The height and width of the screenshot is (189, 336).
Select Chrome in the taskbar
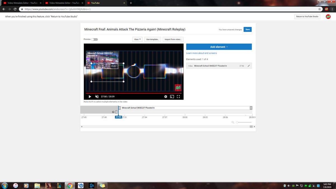(x=70, y=185)
